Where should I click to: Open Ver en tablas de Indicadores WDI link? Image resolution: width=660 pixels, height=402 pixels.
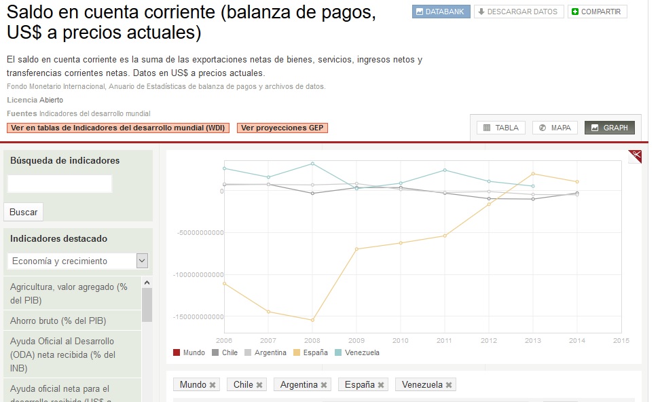pyautogui.click(x=118, y=128)
